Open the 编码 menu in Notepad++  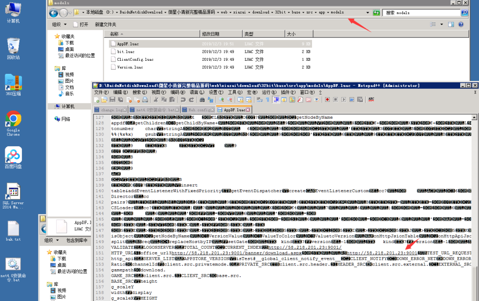pos(174,93)
